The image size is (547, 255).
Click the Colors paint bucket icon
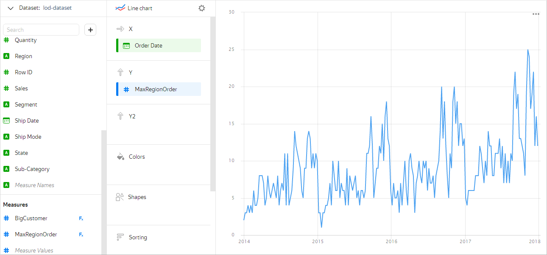click(120, 157)
